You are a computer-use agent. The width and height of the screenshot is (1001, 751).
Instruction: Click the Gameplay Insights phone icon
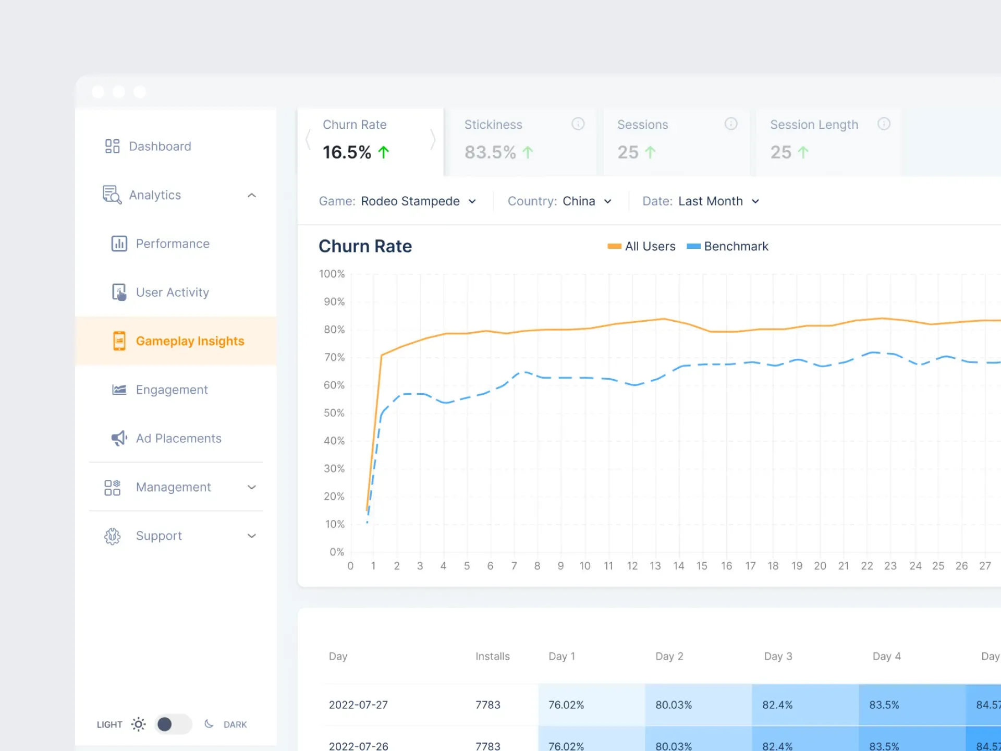(119, 341)
